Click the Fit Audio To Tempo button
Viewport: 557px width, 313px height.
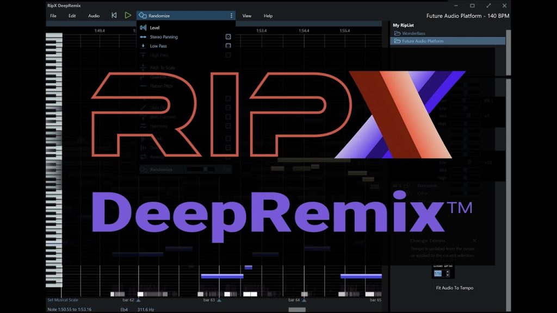click(455, 288)
